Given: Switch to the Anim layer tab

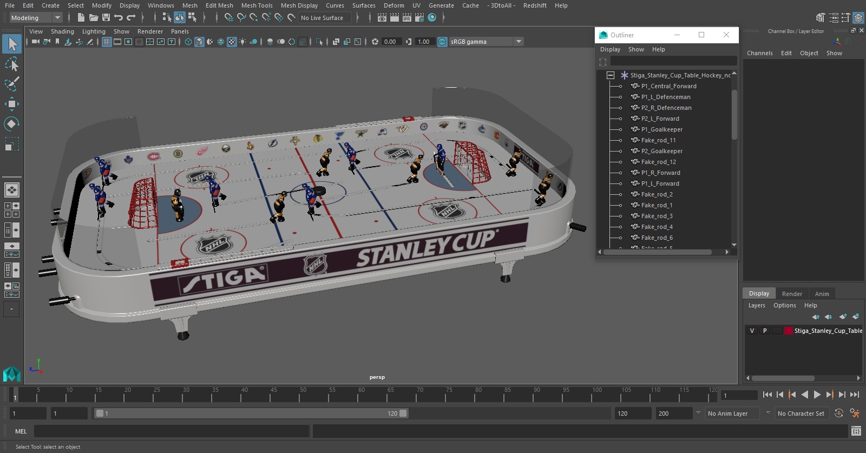Looking at the screenshot, I should (x=822, y=294).
